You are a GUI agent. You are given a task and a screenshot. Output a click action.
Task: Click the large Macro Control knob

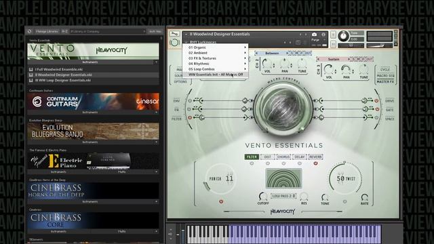coord(283,108)
